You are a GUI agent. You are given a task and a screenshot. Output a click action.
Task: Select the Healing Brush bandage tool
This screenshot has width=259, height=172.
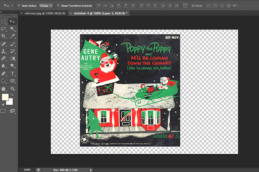click(3, 44)
